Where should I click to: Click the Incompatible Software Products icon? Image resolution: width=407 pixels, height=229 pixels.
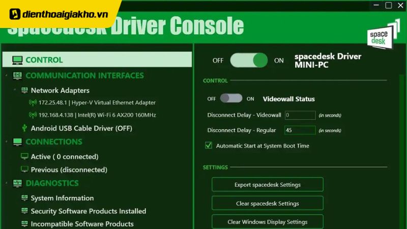[24, 223]
